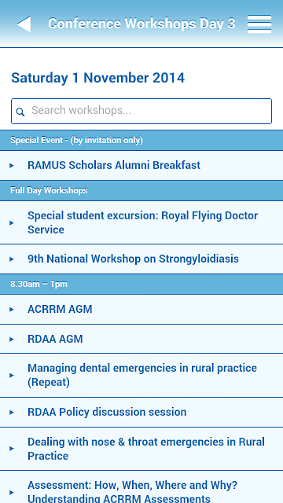Screen dimensions: 283x503
Task: Expand the arrow beside Managing dental emergencies
Action: coord(12,376)
